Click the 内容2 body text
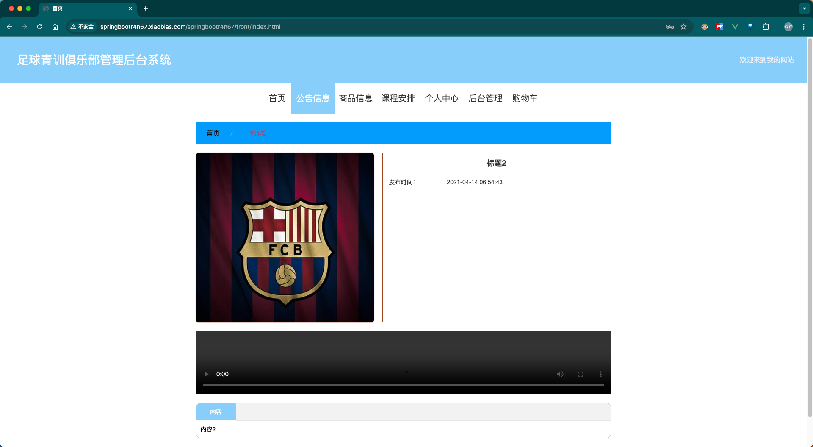The width and height of the screenshot is (813, 447). [x=208, y=429]
